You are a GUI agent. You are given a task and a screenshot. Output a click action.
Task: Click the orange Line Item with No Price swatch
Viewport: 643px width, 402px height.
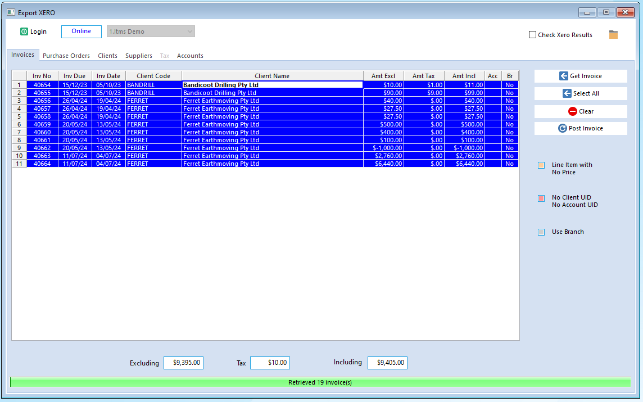tap(541, 165)
